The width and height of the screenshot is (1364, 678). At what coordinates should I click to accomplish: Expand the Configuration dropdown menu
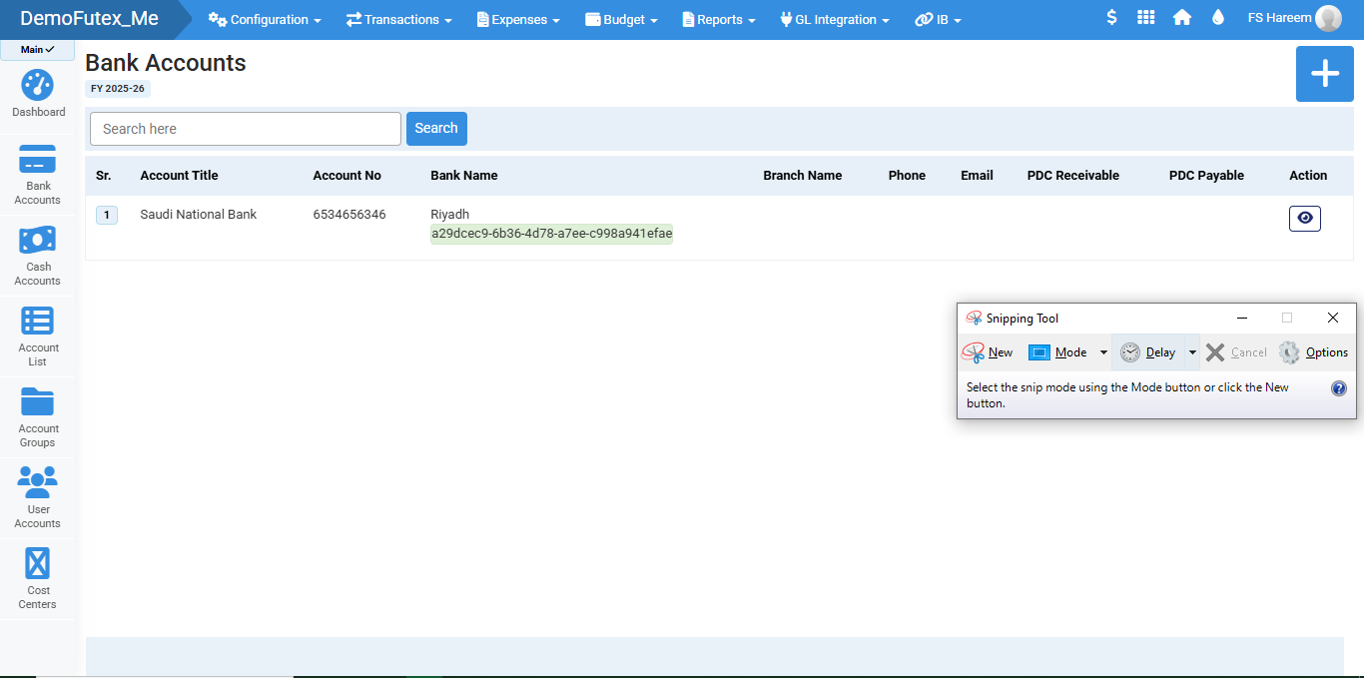[265, 20]
